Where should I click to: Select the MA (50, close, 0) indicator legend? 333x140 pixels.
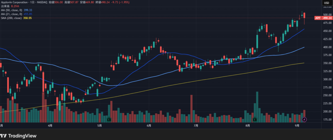[11, 10]
